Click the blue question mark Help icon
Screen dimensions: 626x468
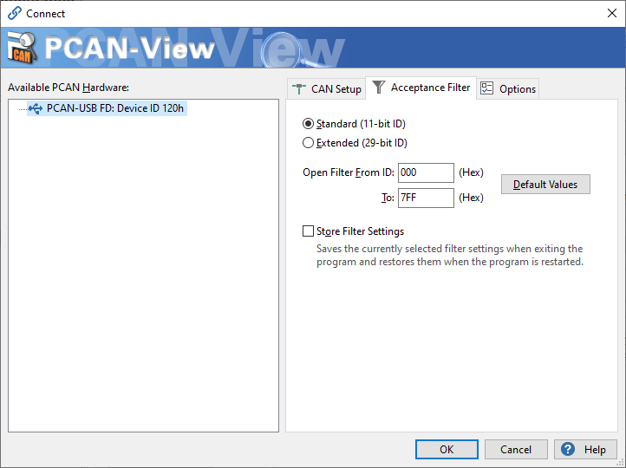pos(568,449)
